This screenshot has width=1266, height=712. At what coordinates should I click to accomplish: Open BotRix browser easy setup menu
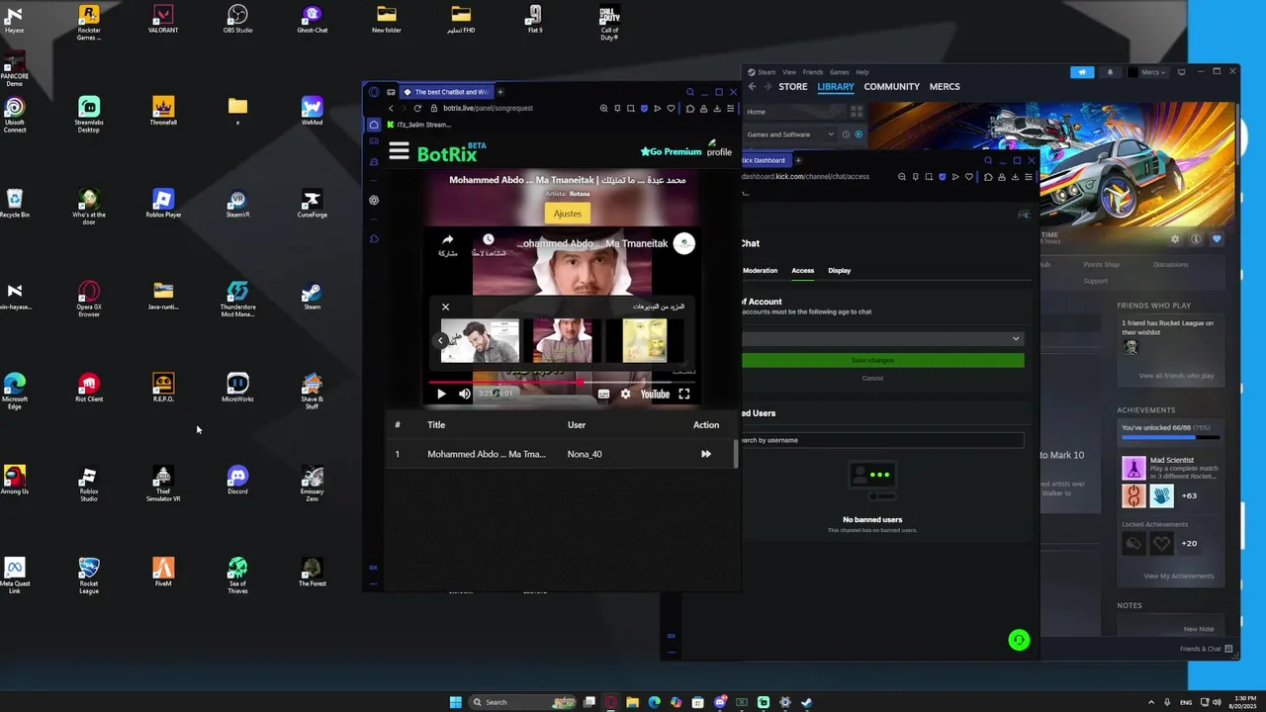pos(731,108)
